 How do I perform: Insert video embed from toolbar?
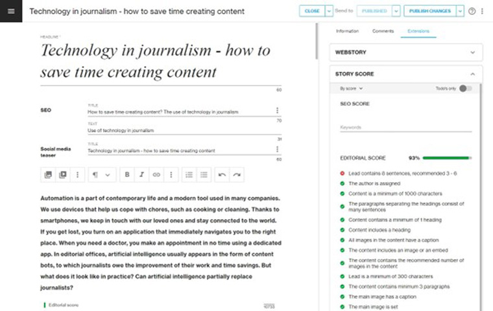62,175
